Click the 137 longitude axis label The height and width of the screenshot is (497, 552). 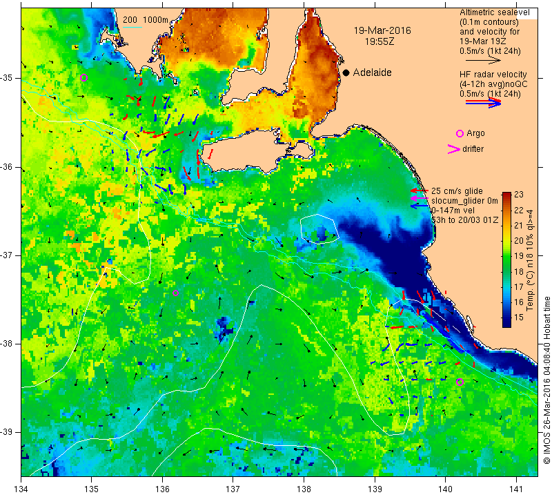[233, 489]
